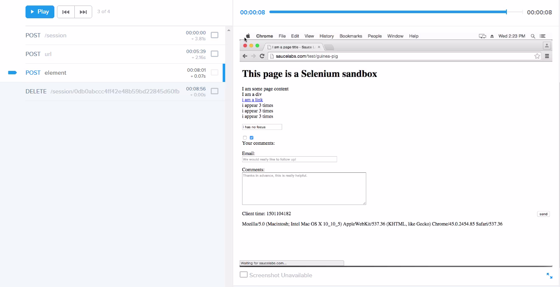Click the '3 of 4' step counter
560x287 pixels.
pos(104,11)
